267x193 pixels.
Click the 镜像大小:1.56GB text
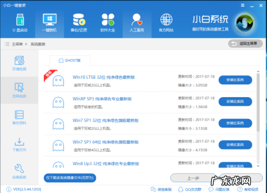pos(193,107)
